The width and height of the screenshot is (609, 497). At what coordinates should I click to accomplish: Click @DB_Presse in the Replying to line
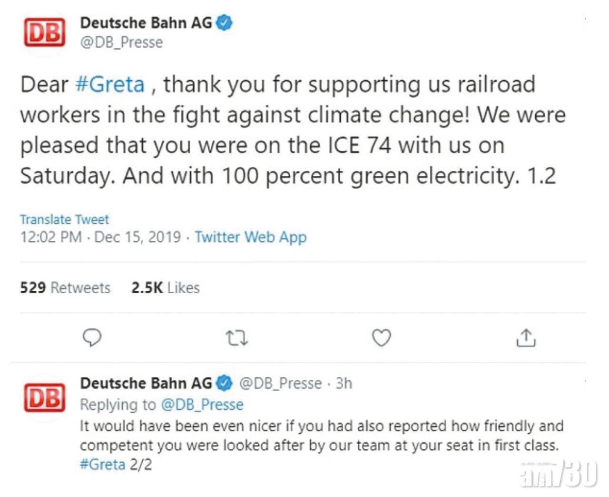(202, 404)
